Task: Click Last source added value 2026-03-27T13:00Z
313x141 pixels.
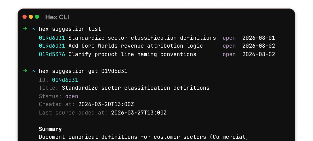Action: (139, 113)
